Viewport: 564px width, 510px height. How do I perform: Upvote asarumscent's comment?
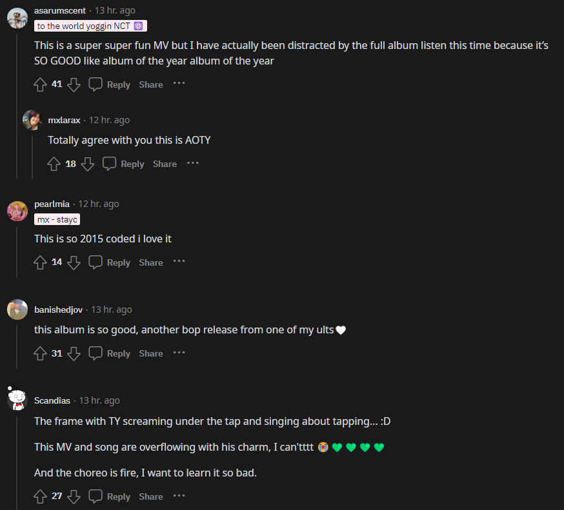(x=41, y=84)
